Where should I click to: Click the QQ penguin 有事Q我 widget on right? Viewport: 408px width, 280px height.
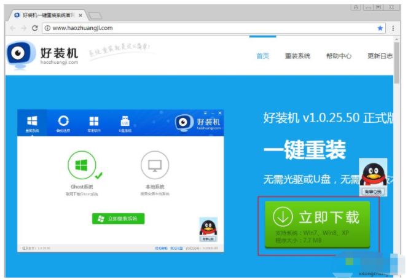click(373, 177)
